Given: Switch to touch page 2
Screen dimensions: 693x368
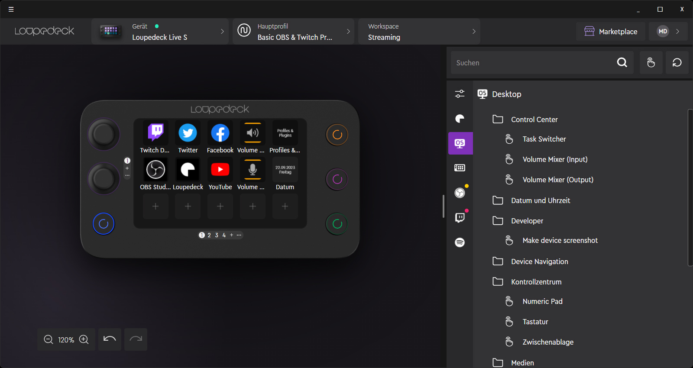Looking at the screenshot, I should point(209,235).
